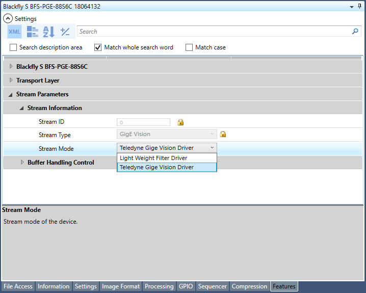The width and height of the screenshot is (366, 293).
Task: Expand the Blackfly S BFS-PGE-88S6C node
Action: [x=11, y=66]
